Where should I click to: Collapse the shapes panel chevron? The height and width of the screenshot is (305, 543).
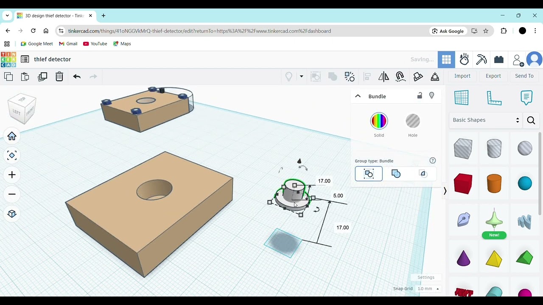(x=445, y=191)
